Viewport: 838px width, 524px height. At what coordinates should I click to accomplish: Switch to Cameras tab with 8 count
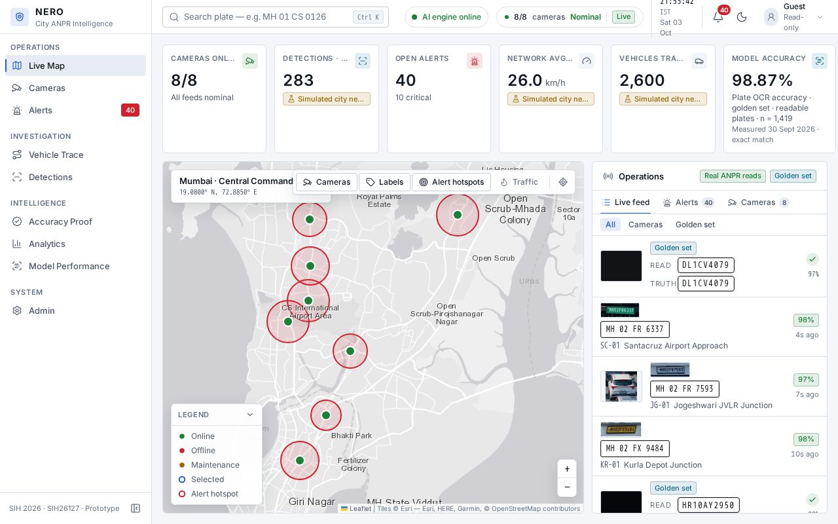click(x=759, y=202)
